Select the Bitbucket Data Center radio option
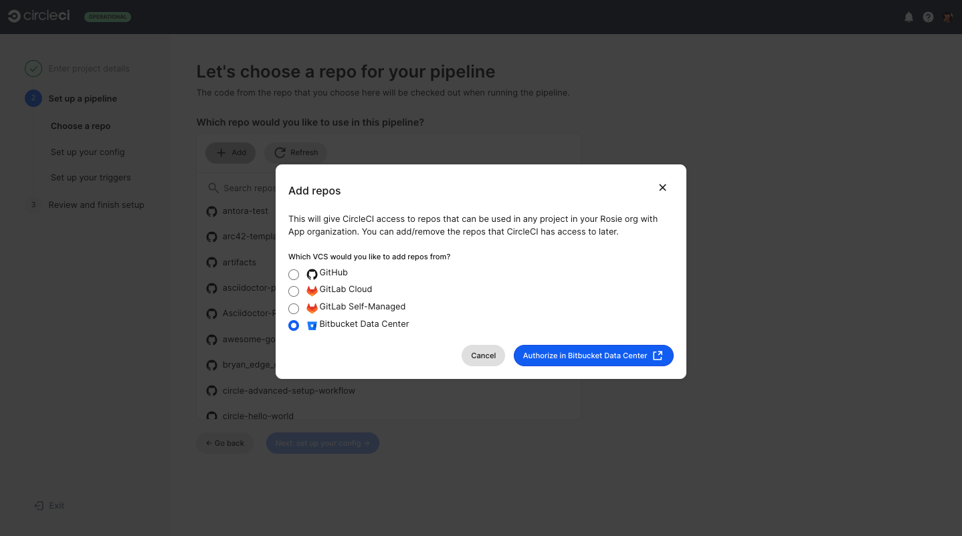Viewport: 962px width, 536px height. coord(294,325)
